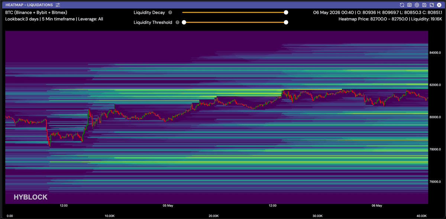Screen dimensions: 446x219
Task: Click the 06 May time axis label
Action: (377, 205)
